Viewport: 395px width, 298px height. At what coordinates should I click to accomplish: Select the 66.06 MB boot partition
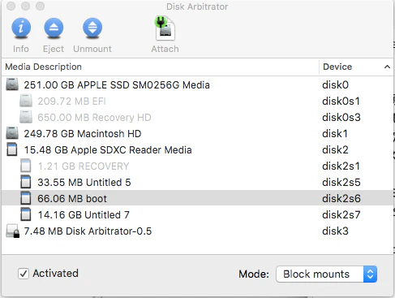[197, 198]
